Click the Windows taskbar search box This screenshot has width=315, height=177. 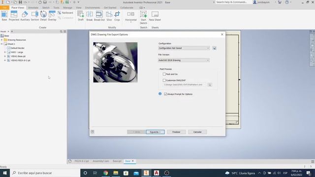[45, 173]
